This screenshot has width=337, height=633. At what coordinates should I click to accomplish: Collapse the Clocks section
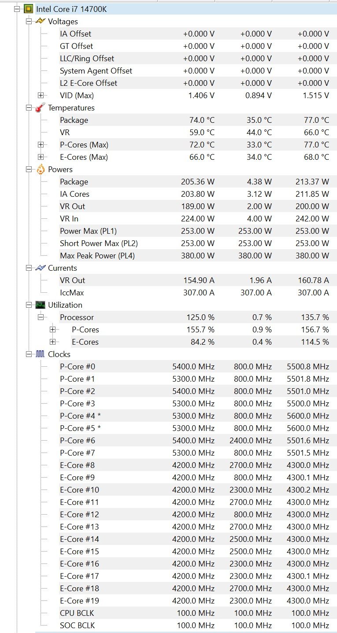(x=29, y=354)
